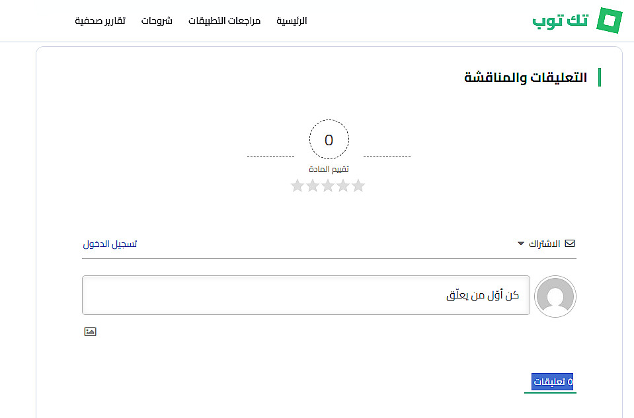Open تقارير صحفية menu item
634x418 pixels.
pos(100,20)
